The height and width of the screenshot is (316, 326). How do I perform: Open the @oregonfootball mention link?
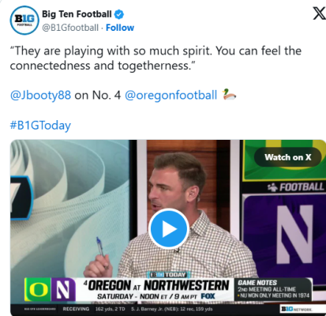coord(171,95)
